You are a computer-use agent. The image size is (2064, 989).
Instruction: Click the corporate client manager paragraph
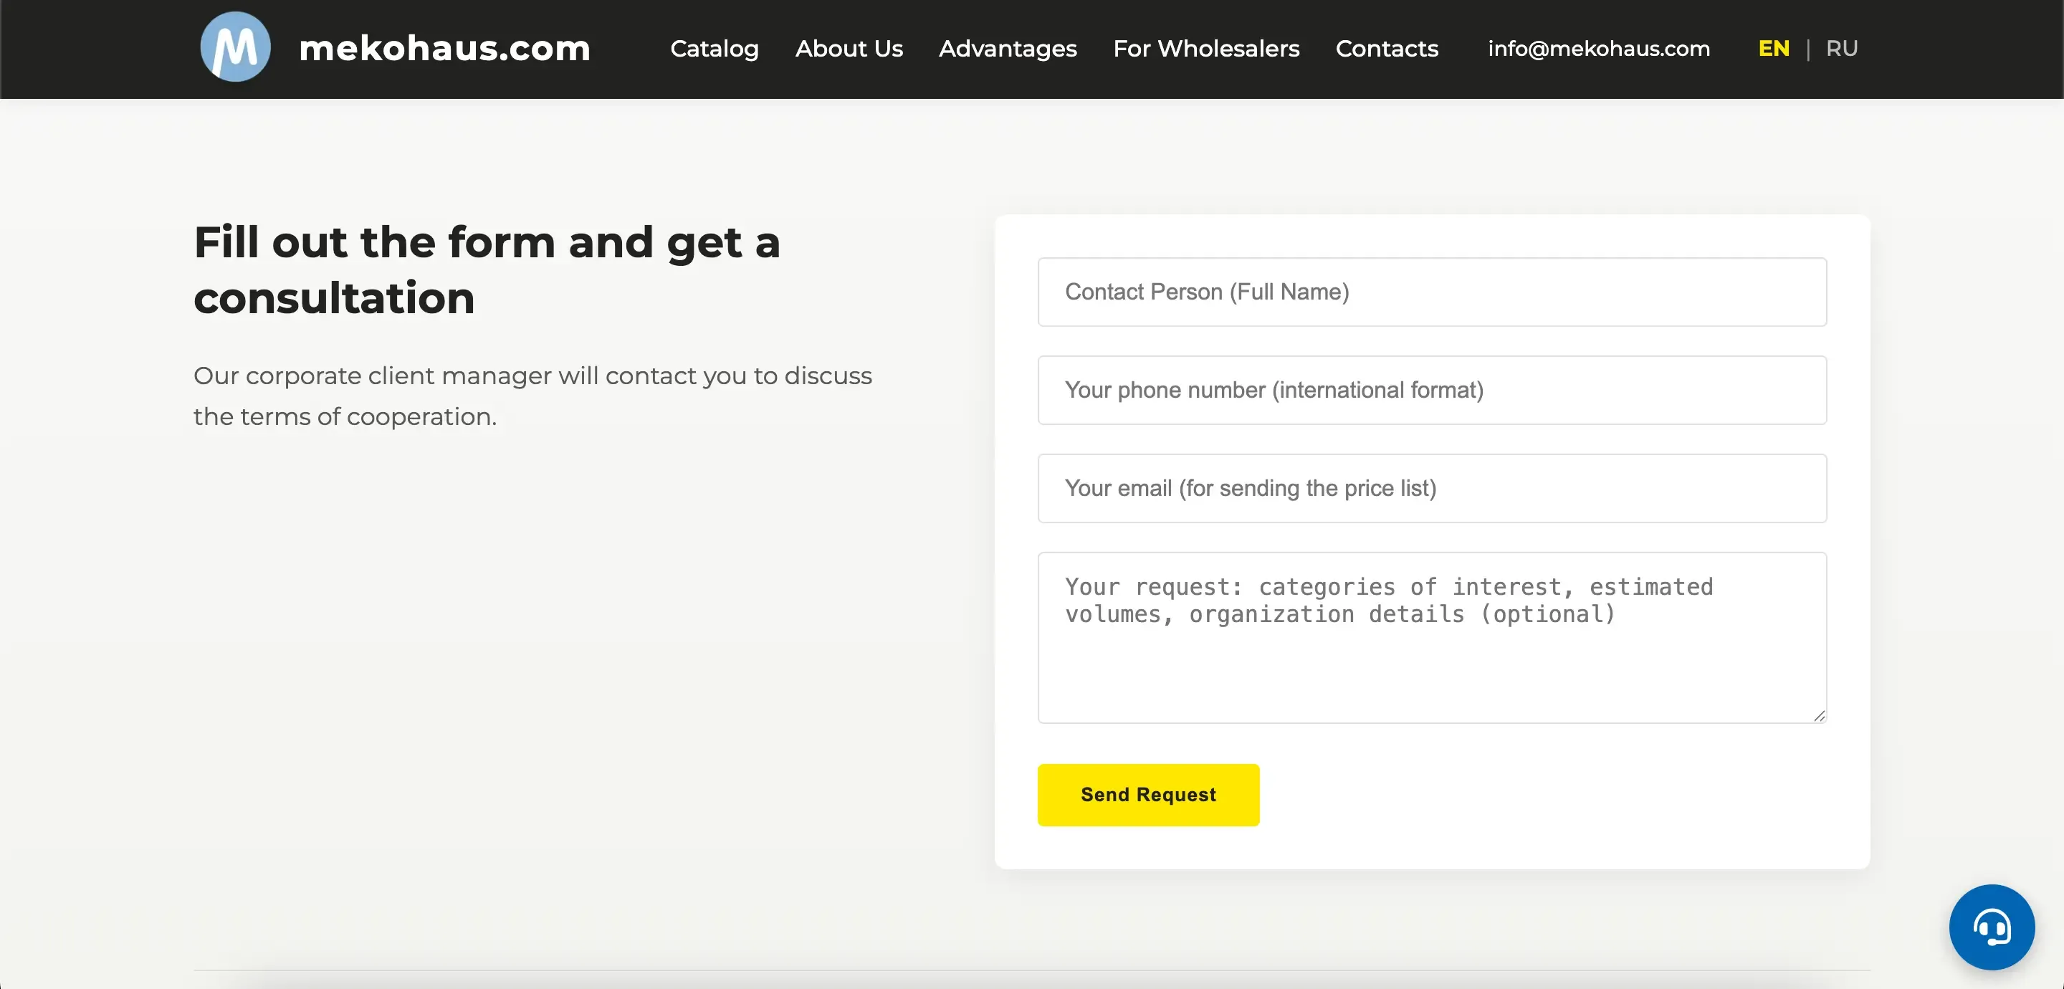click(532, 396)
